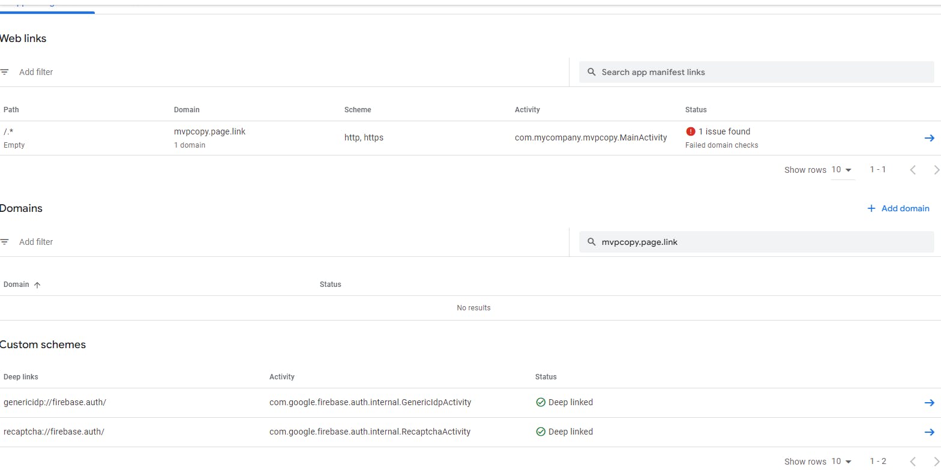Viewport: 941px width, 470px height.
Task: Click the Add domain button
Action: pyautogui.click(x=898, y=208)
